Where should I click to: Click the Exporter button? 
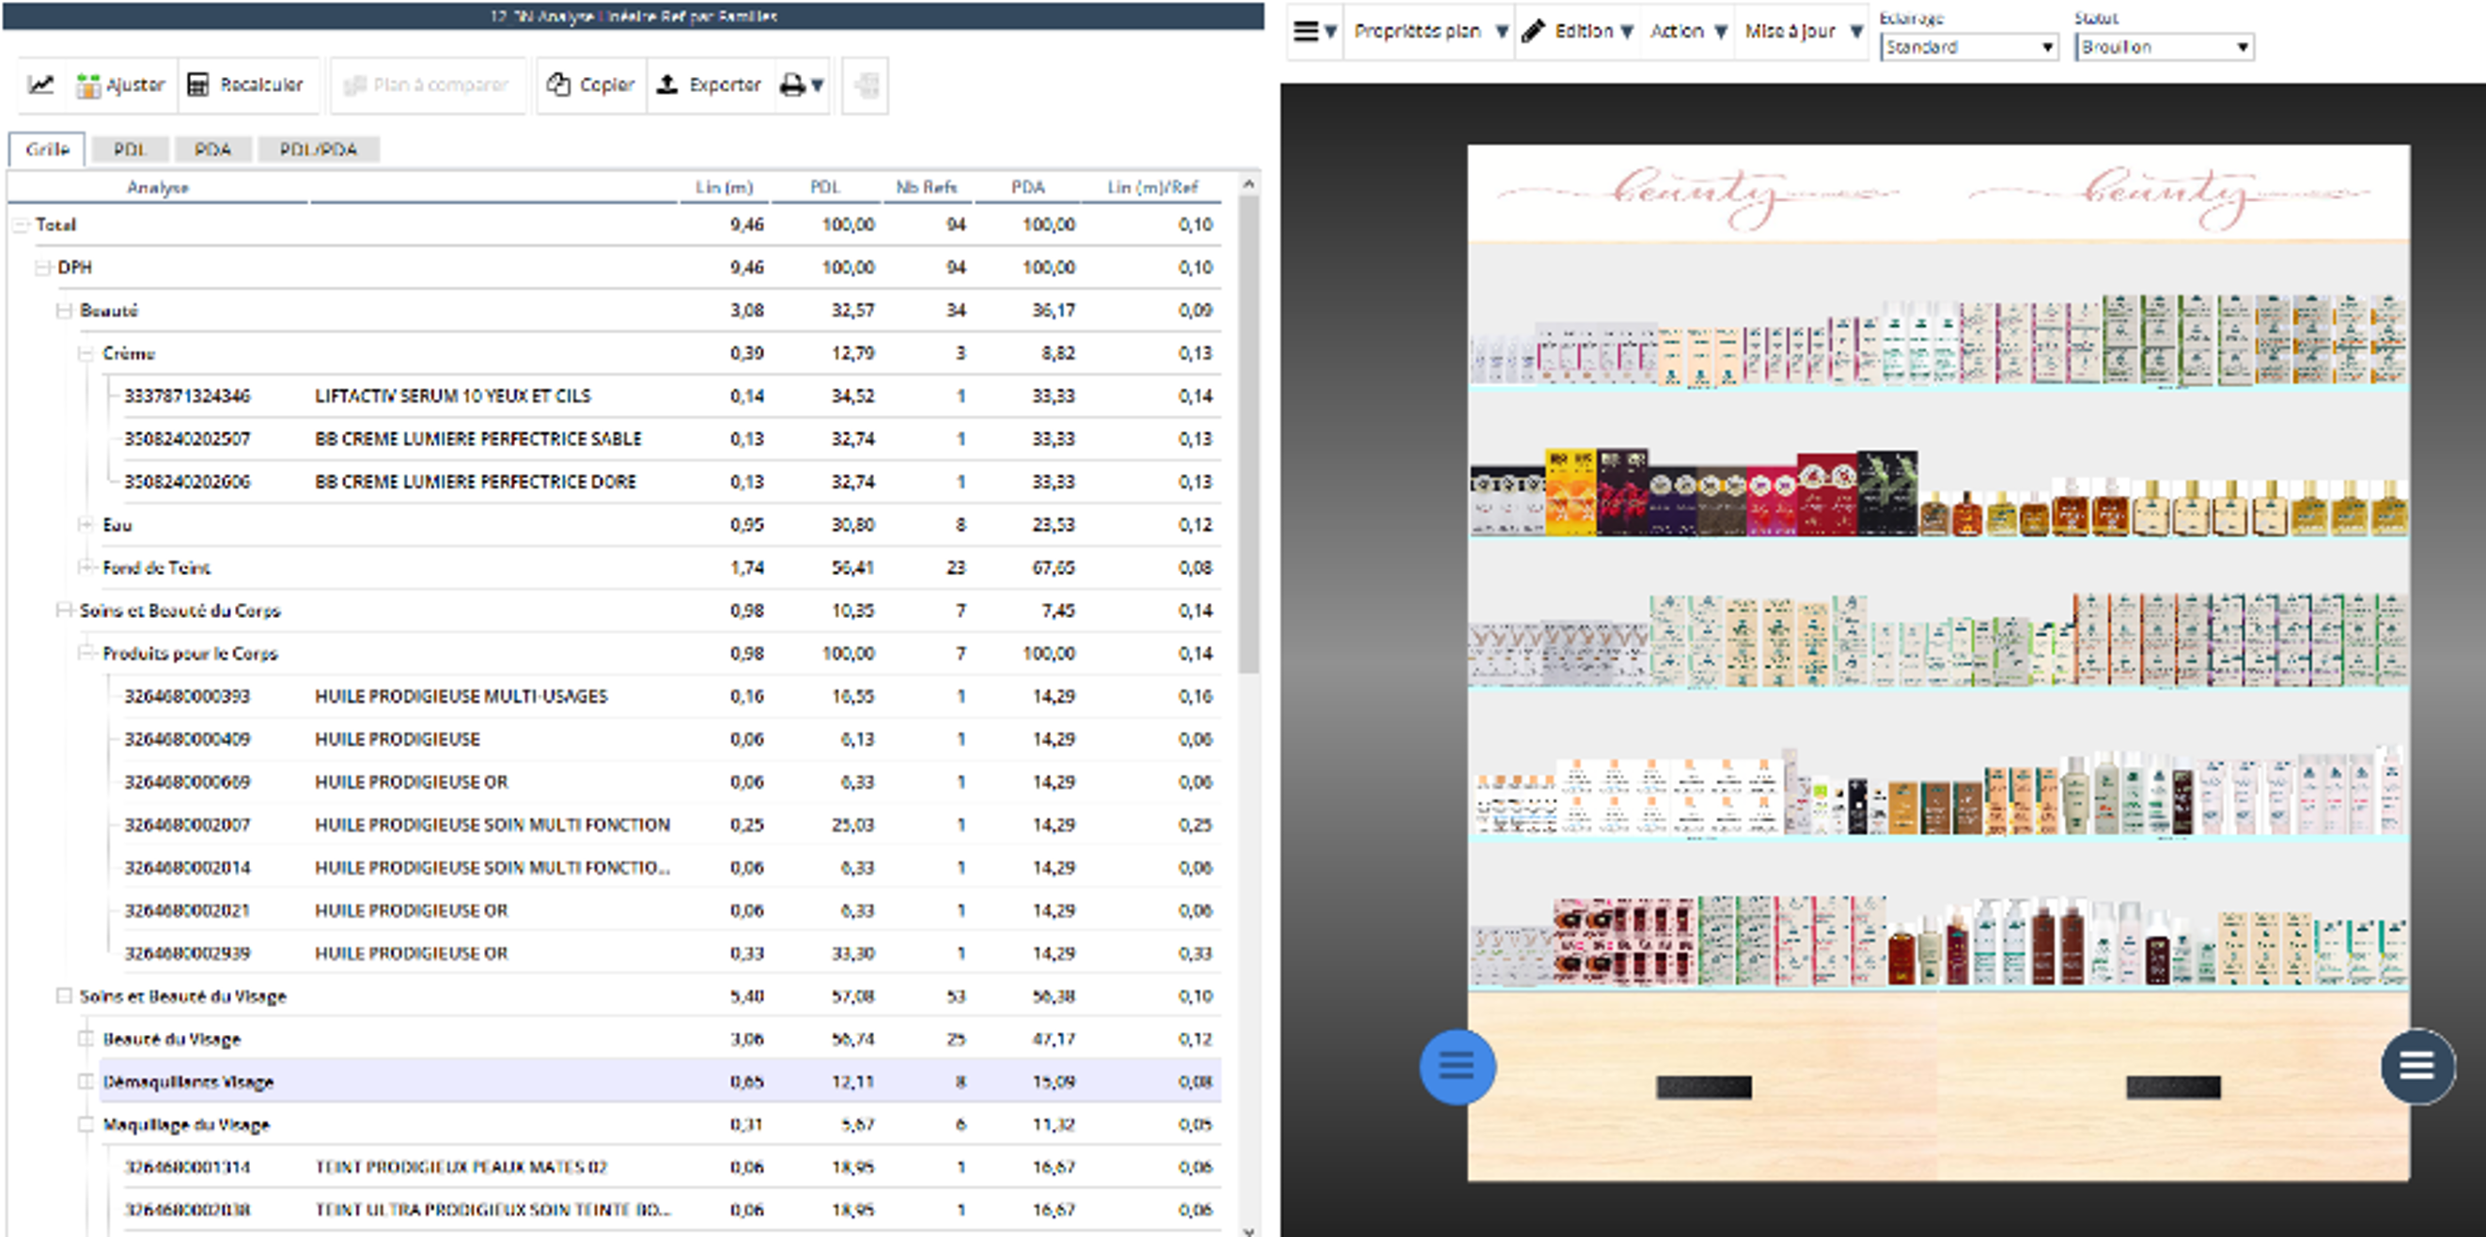click(710, 85)
